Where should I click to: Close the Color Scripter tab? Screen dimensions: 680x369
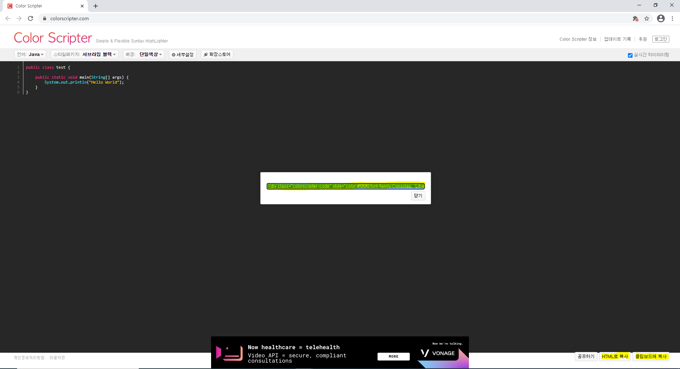tap(82, 6)
